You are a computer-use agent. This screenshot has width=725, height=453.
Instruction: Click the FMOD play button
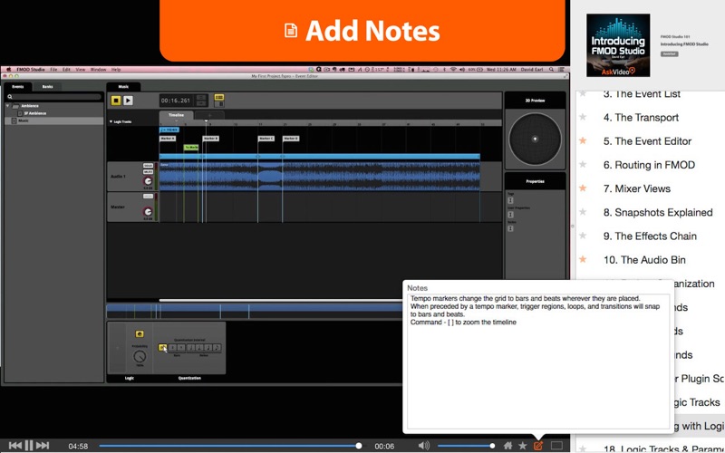point(128,101)
